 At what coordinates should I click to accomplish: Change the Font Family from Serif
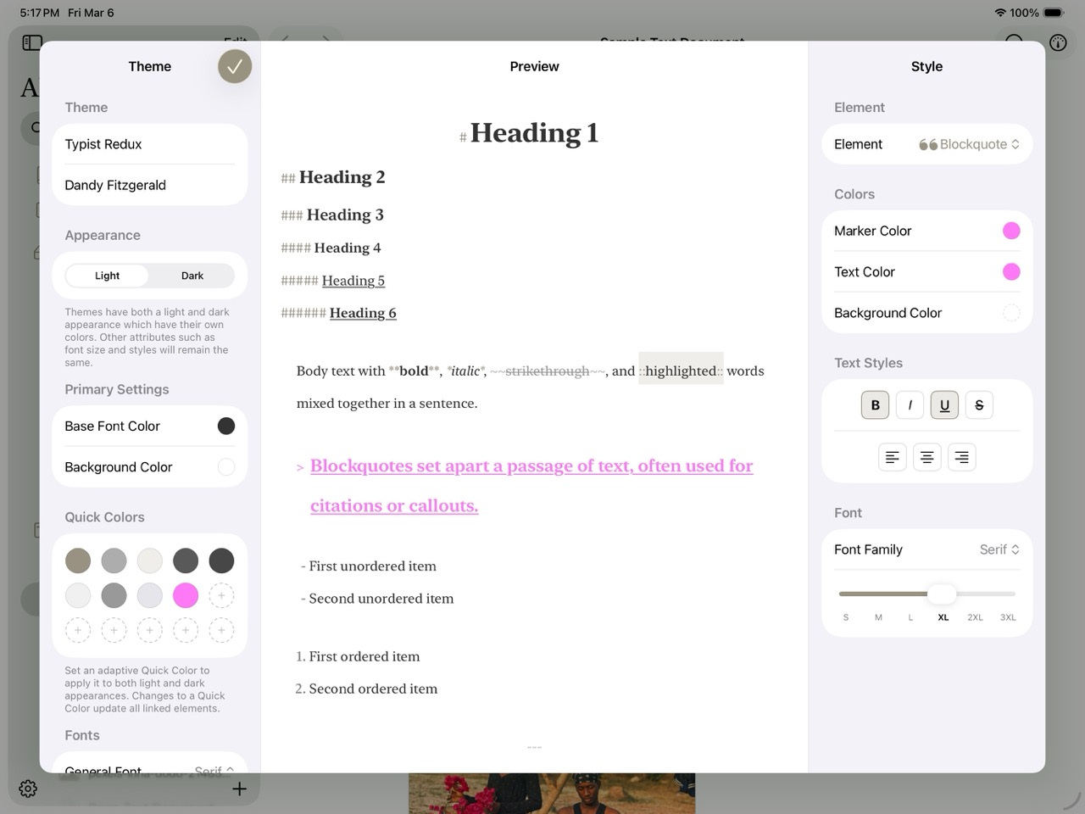999,549
